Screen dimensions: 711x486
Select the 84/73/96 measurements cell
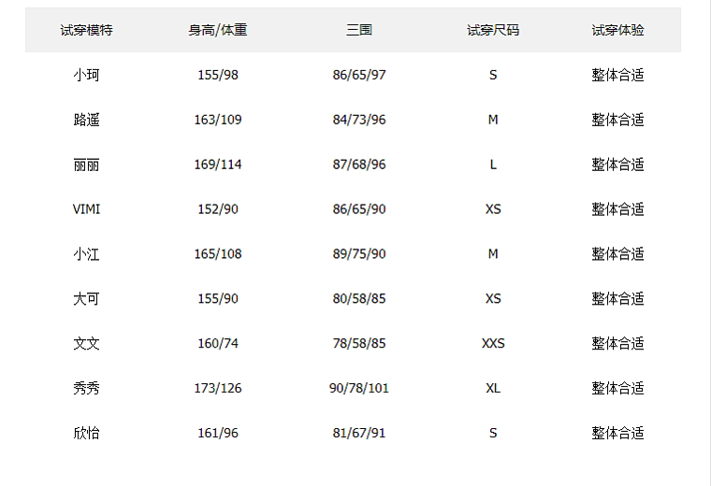coord(359,120)
